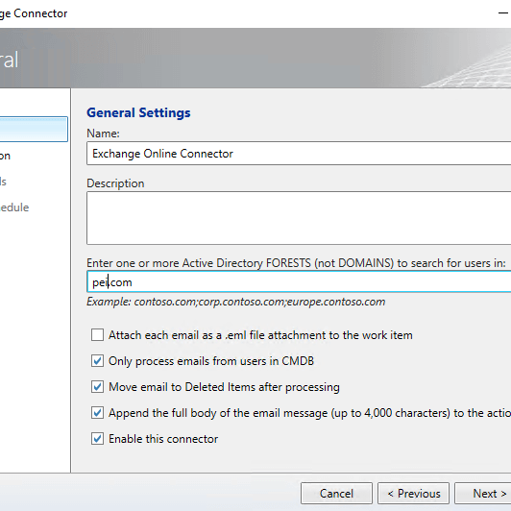The width and height of the screenshot is (511, 511).
Task: Focus the Active Directory forests field
Action: pos(299,281)
